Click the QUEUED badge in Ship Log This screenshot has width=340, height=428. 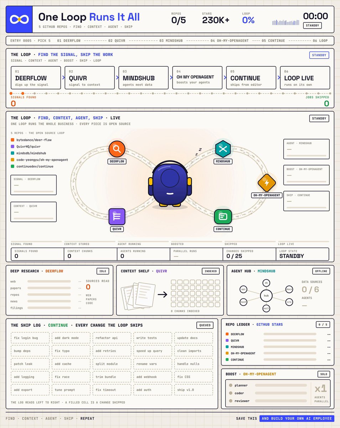tap(205, 325)
